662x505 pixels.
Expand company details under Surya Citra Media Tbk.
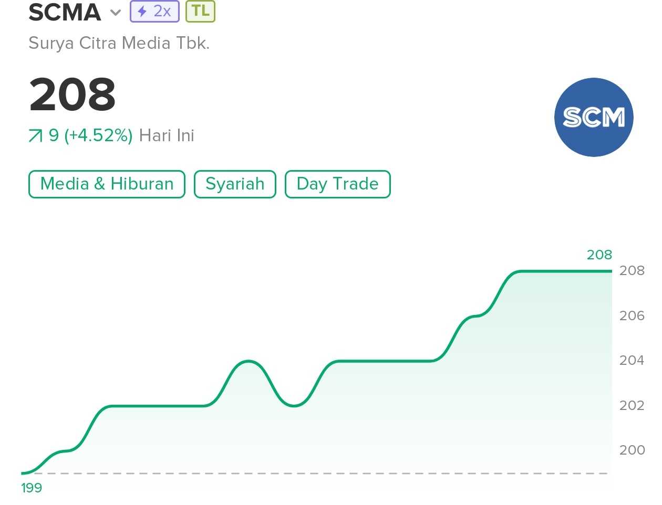click(x=119, y=43)
